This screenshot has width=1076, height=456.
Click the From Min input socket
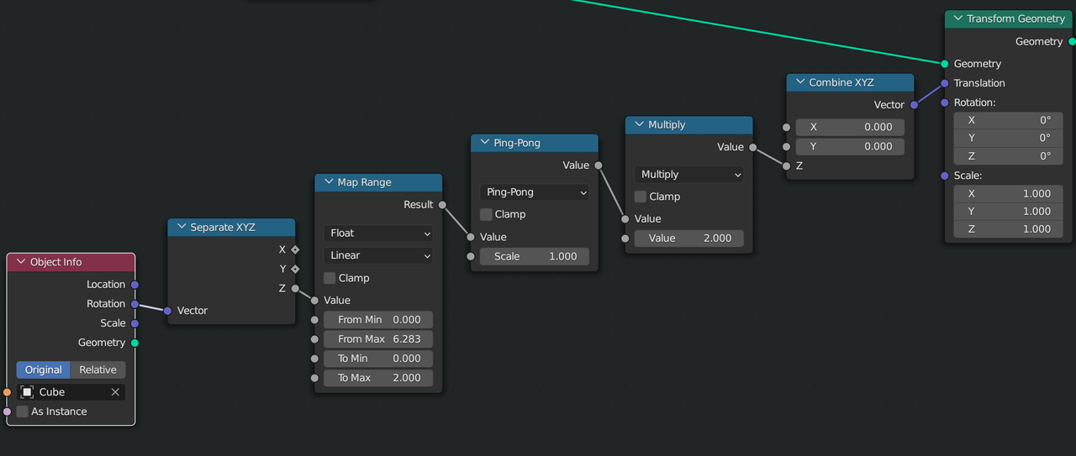(315, 320)
